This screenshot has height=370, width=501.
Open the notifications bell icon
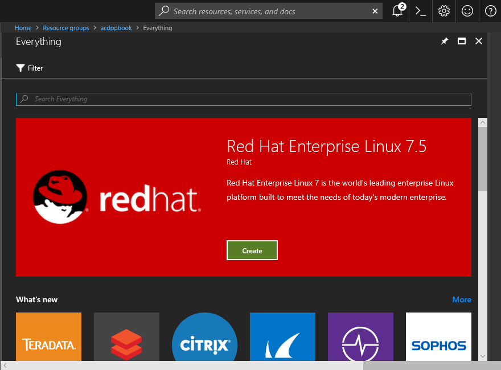click(397, 11)
